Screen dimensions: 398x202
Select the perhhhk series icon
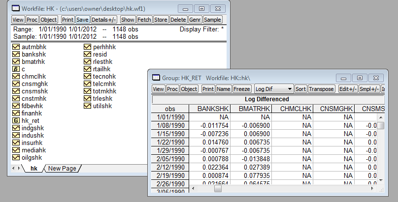click(87, 47)
